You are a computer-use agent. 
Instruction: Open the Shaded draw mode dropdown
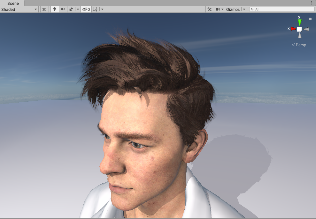(x=19, y=9)
